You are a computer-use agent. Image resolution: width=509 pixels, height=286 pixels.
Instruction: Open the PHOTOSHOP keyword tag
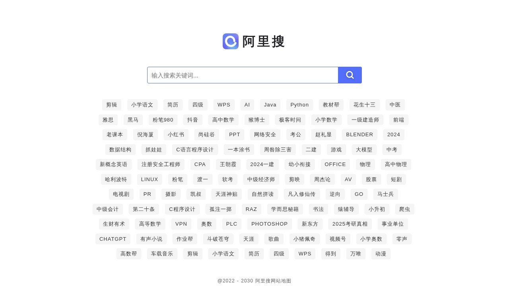tap(269, 224)
